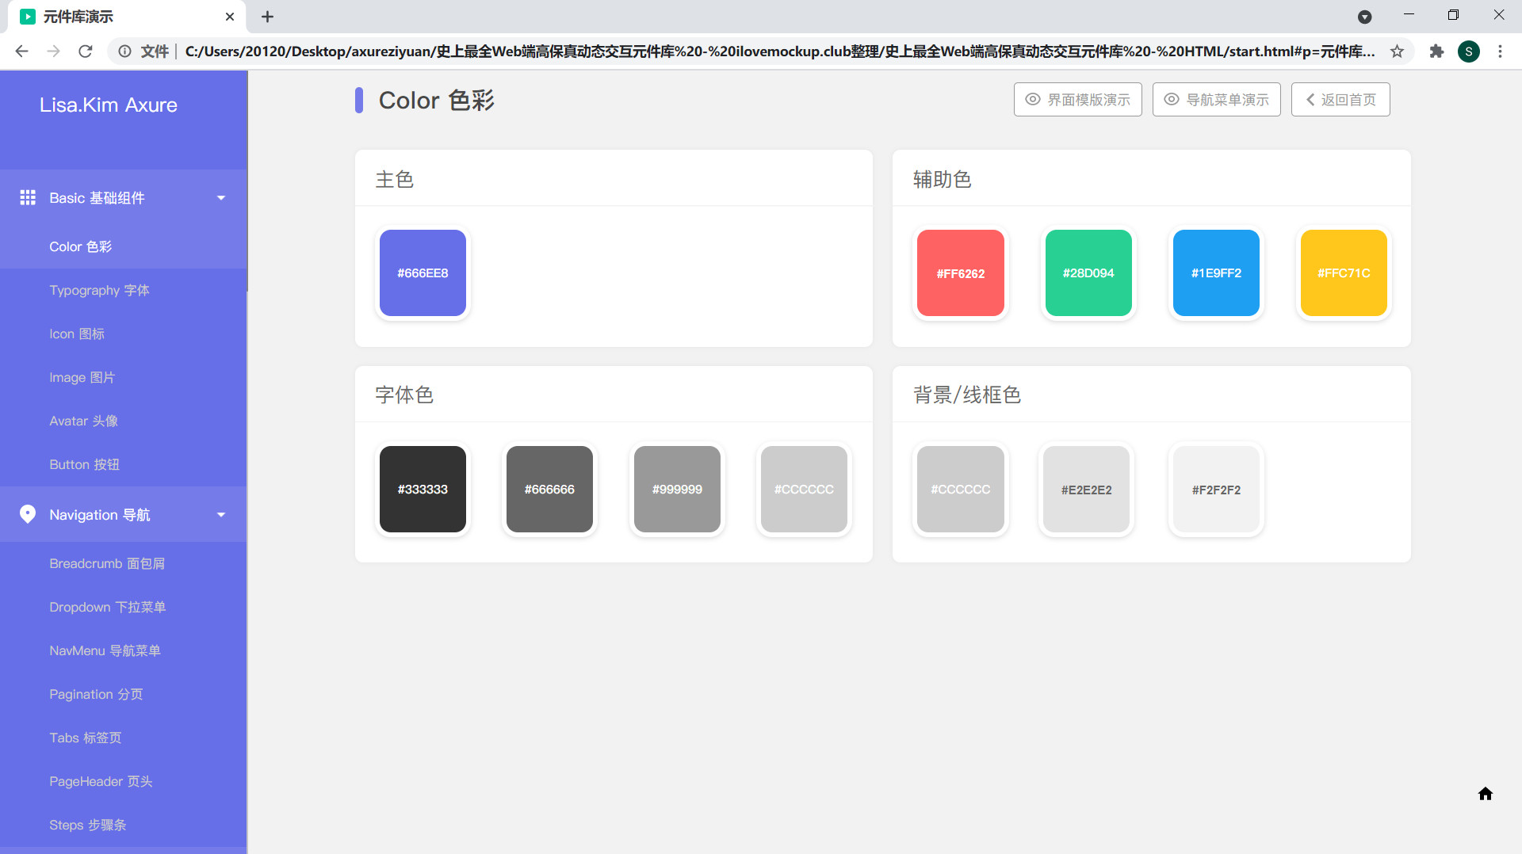Screen dimensions: 1522x854
Task: Bookmark this page with star icon
Action: tap(1397, 51)
